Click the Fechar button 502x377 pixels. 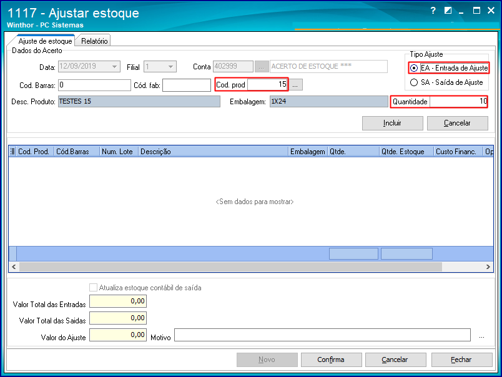pos(461,360)
